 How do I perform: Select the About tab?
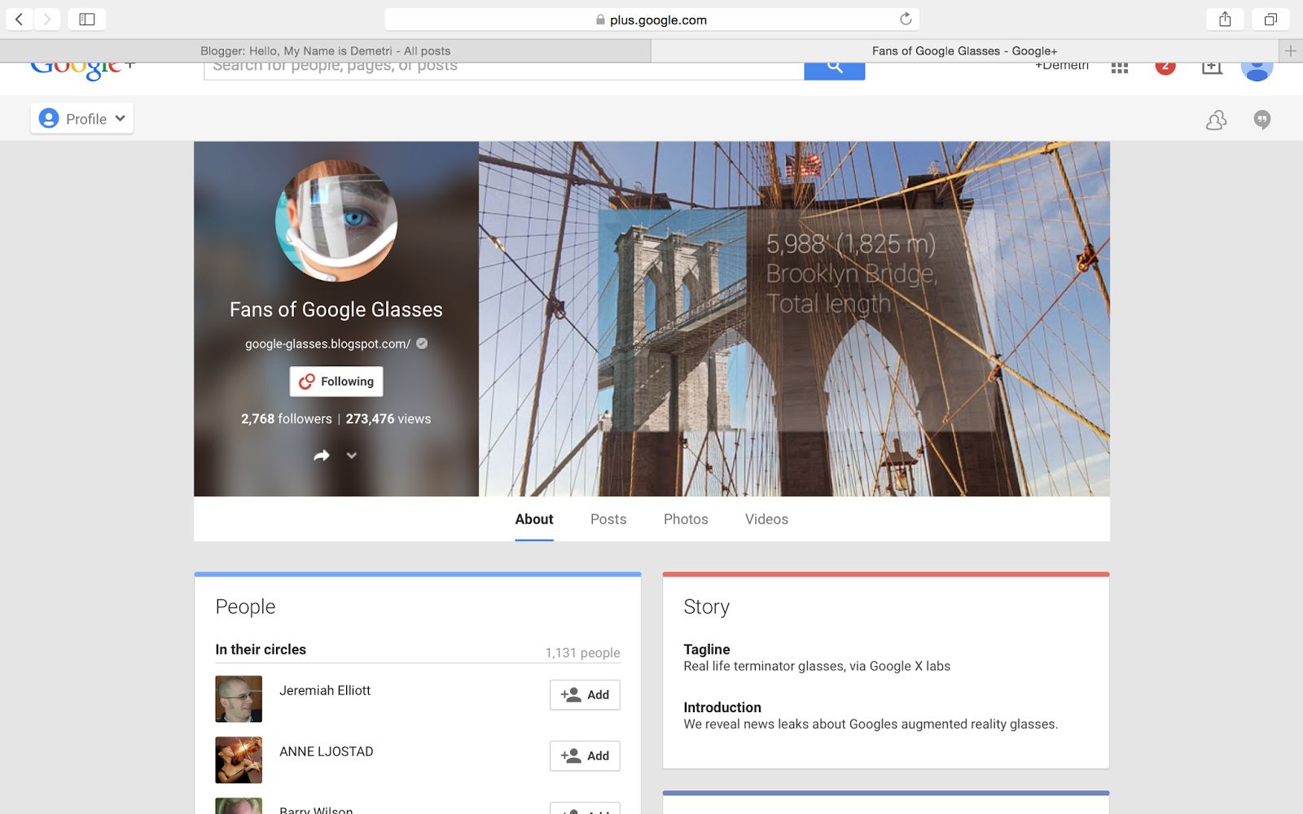coord(534,519)
